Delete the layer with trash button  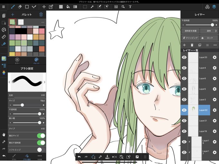(192, 45)
